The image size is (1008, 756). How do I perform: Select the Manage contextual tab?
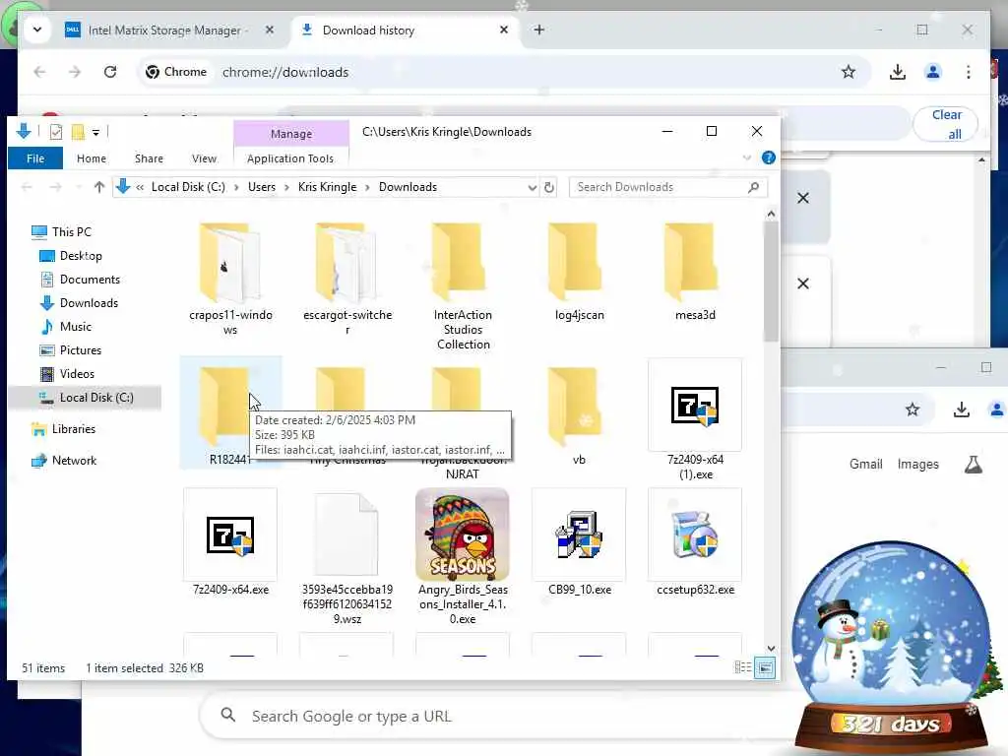click(291, 134)
